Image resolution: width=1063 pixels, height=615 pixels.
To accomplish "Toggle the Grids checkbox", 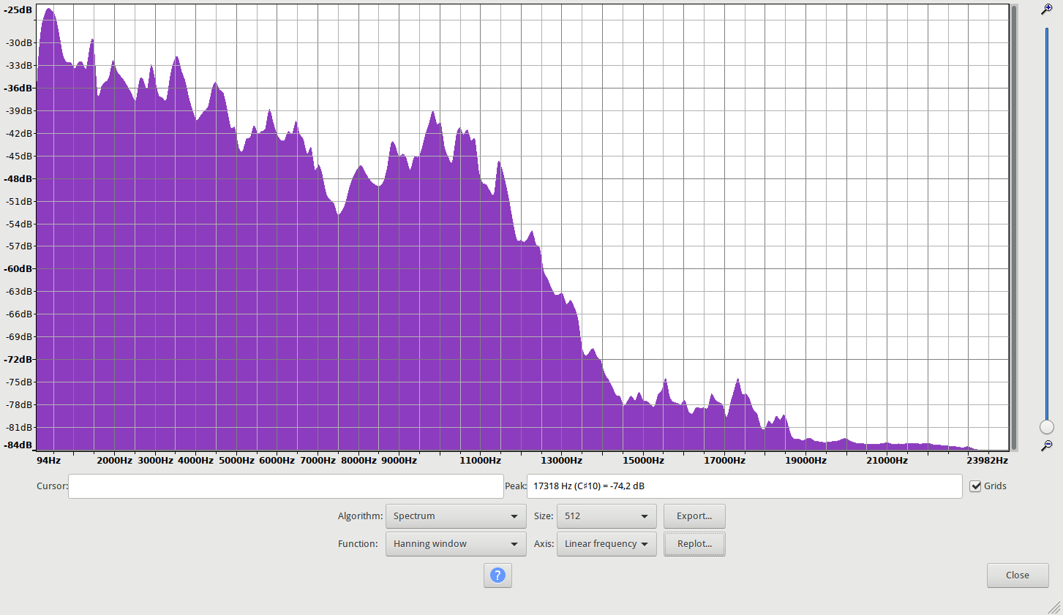I will [975, 486].
